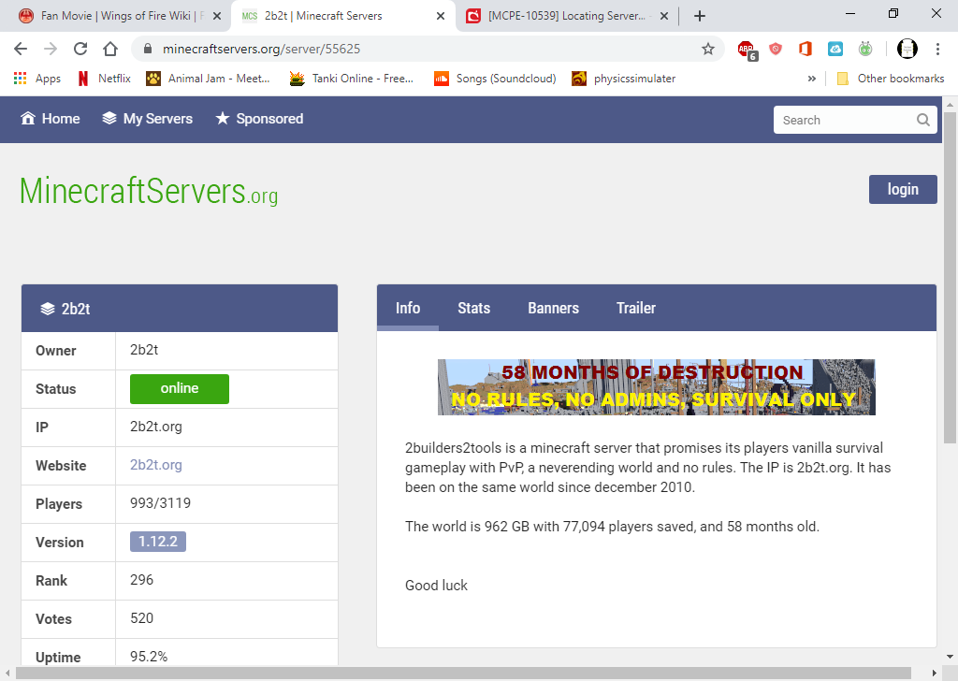This screenshot has height=681, width=958.
Task: Open Songs (Soundcloud) bookmark
Action: click(x=495, y=79)
